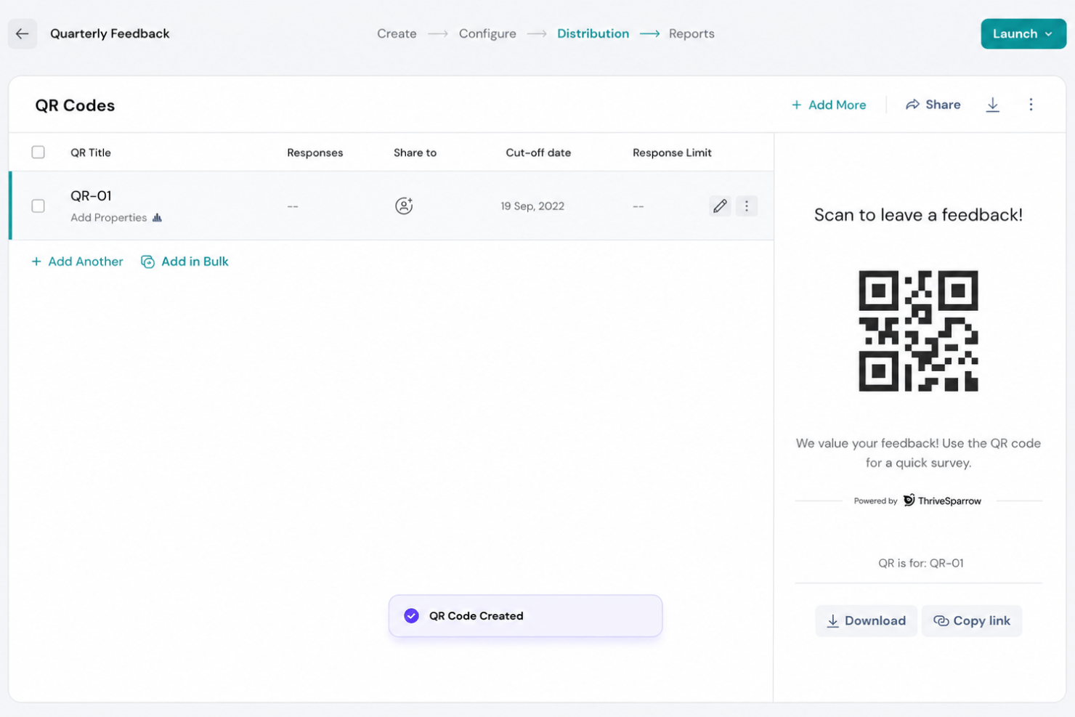Screen dimensions: 1075x717
Task: Click the Quarterly Feedback title
Action: click(x=110, y=33)
